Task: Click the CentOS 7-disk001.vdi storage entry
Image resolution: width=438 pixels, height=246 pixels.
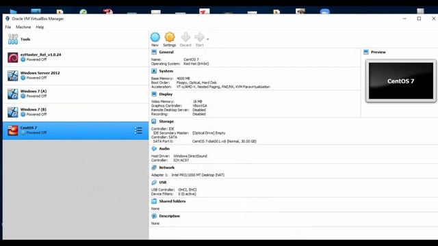Action: tap(224, 141)
